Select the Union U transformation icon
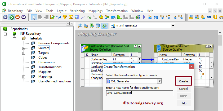The image size is (223, 111). coord(215,17)
